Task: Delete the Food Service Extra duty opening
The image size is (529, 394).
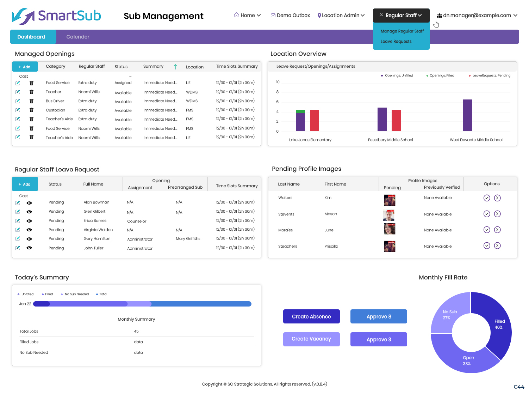Action: pyautogui.click(x=31, y=83)
